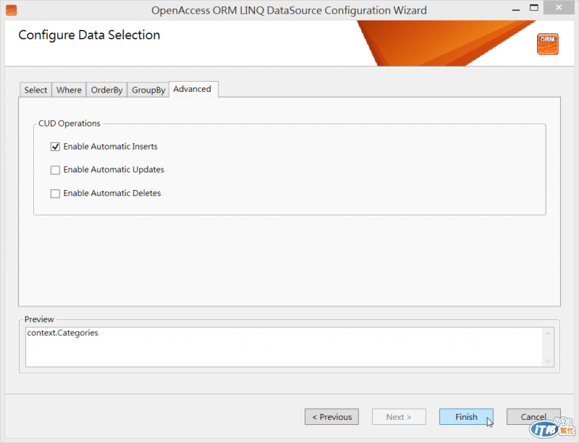Click the disabled Next button
The height and width of the screenshot is (443, 579).
pyautogui.click(x=399, y=417)
